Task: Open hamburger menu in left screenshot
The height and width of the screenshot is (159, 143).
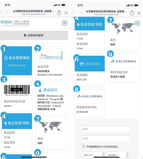Action: click(x=65, y=23)
